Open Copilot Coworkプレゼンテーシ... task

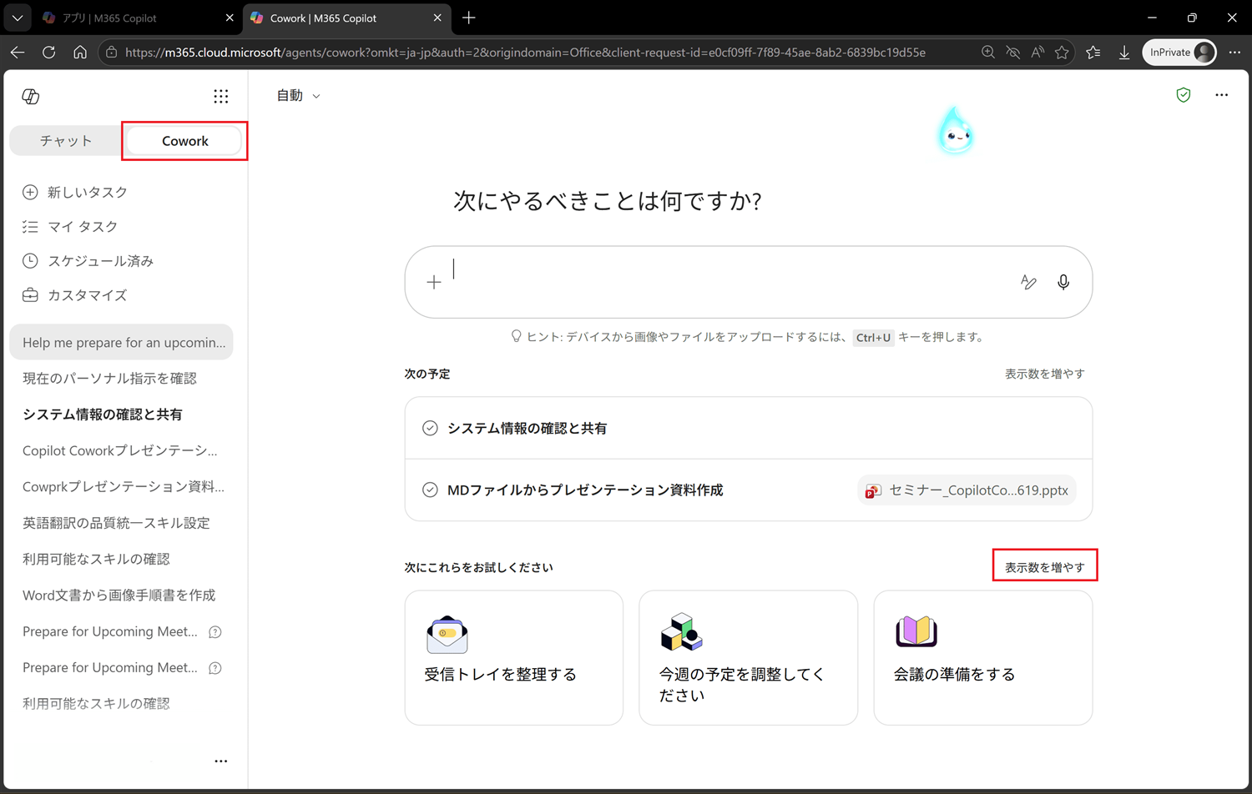[121, 450]
